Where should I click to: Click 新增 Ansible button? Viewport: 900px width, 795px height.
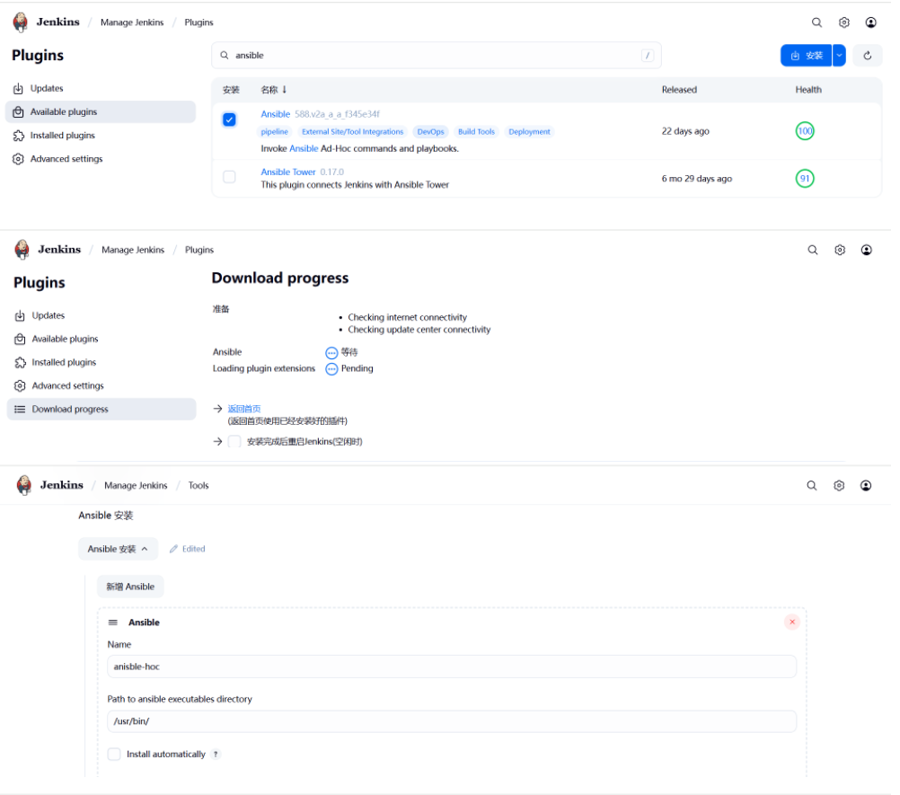tap(130, 587)
